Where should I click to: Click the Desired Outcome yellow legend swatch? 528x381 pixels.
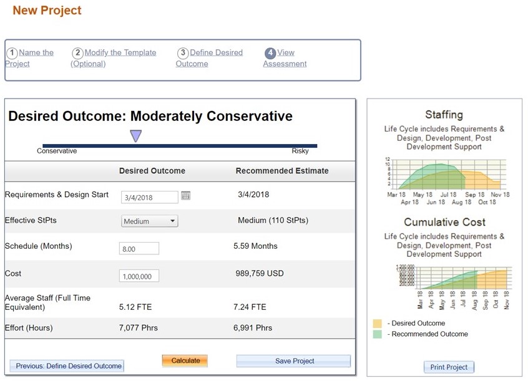pyautogui.click(x=378, y=324)
